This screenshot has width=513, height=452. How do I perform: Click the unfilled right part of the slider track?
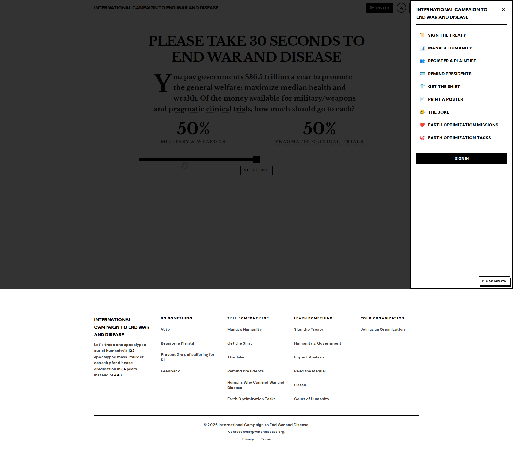[x=317, y=159]
